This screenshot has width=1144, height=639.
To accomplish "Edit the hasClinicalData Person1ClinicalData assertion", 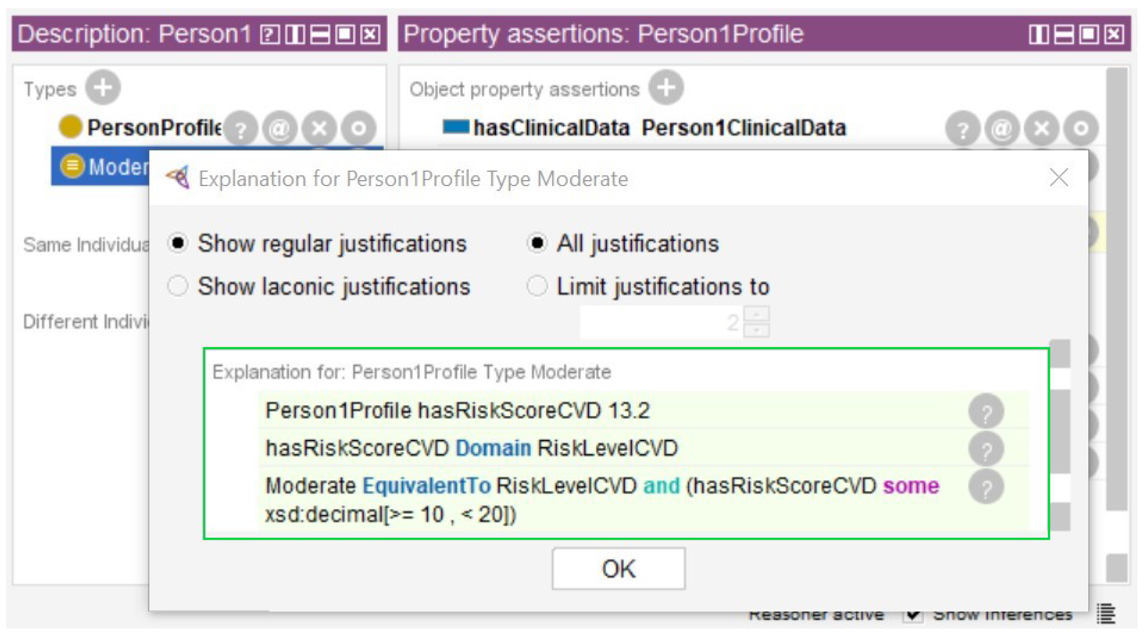I will coord(1081,129).
